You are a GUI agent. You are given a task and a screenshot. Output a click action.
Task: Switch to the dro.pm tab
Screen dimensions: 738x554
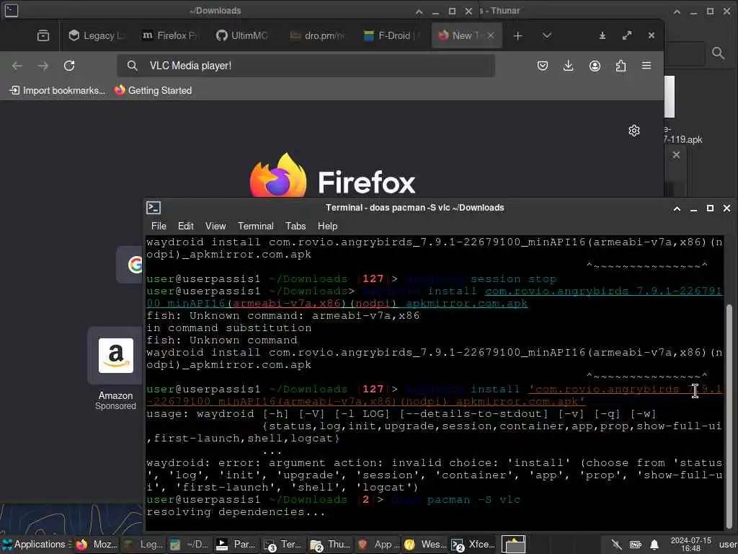317,36
